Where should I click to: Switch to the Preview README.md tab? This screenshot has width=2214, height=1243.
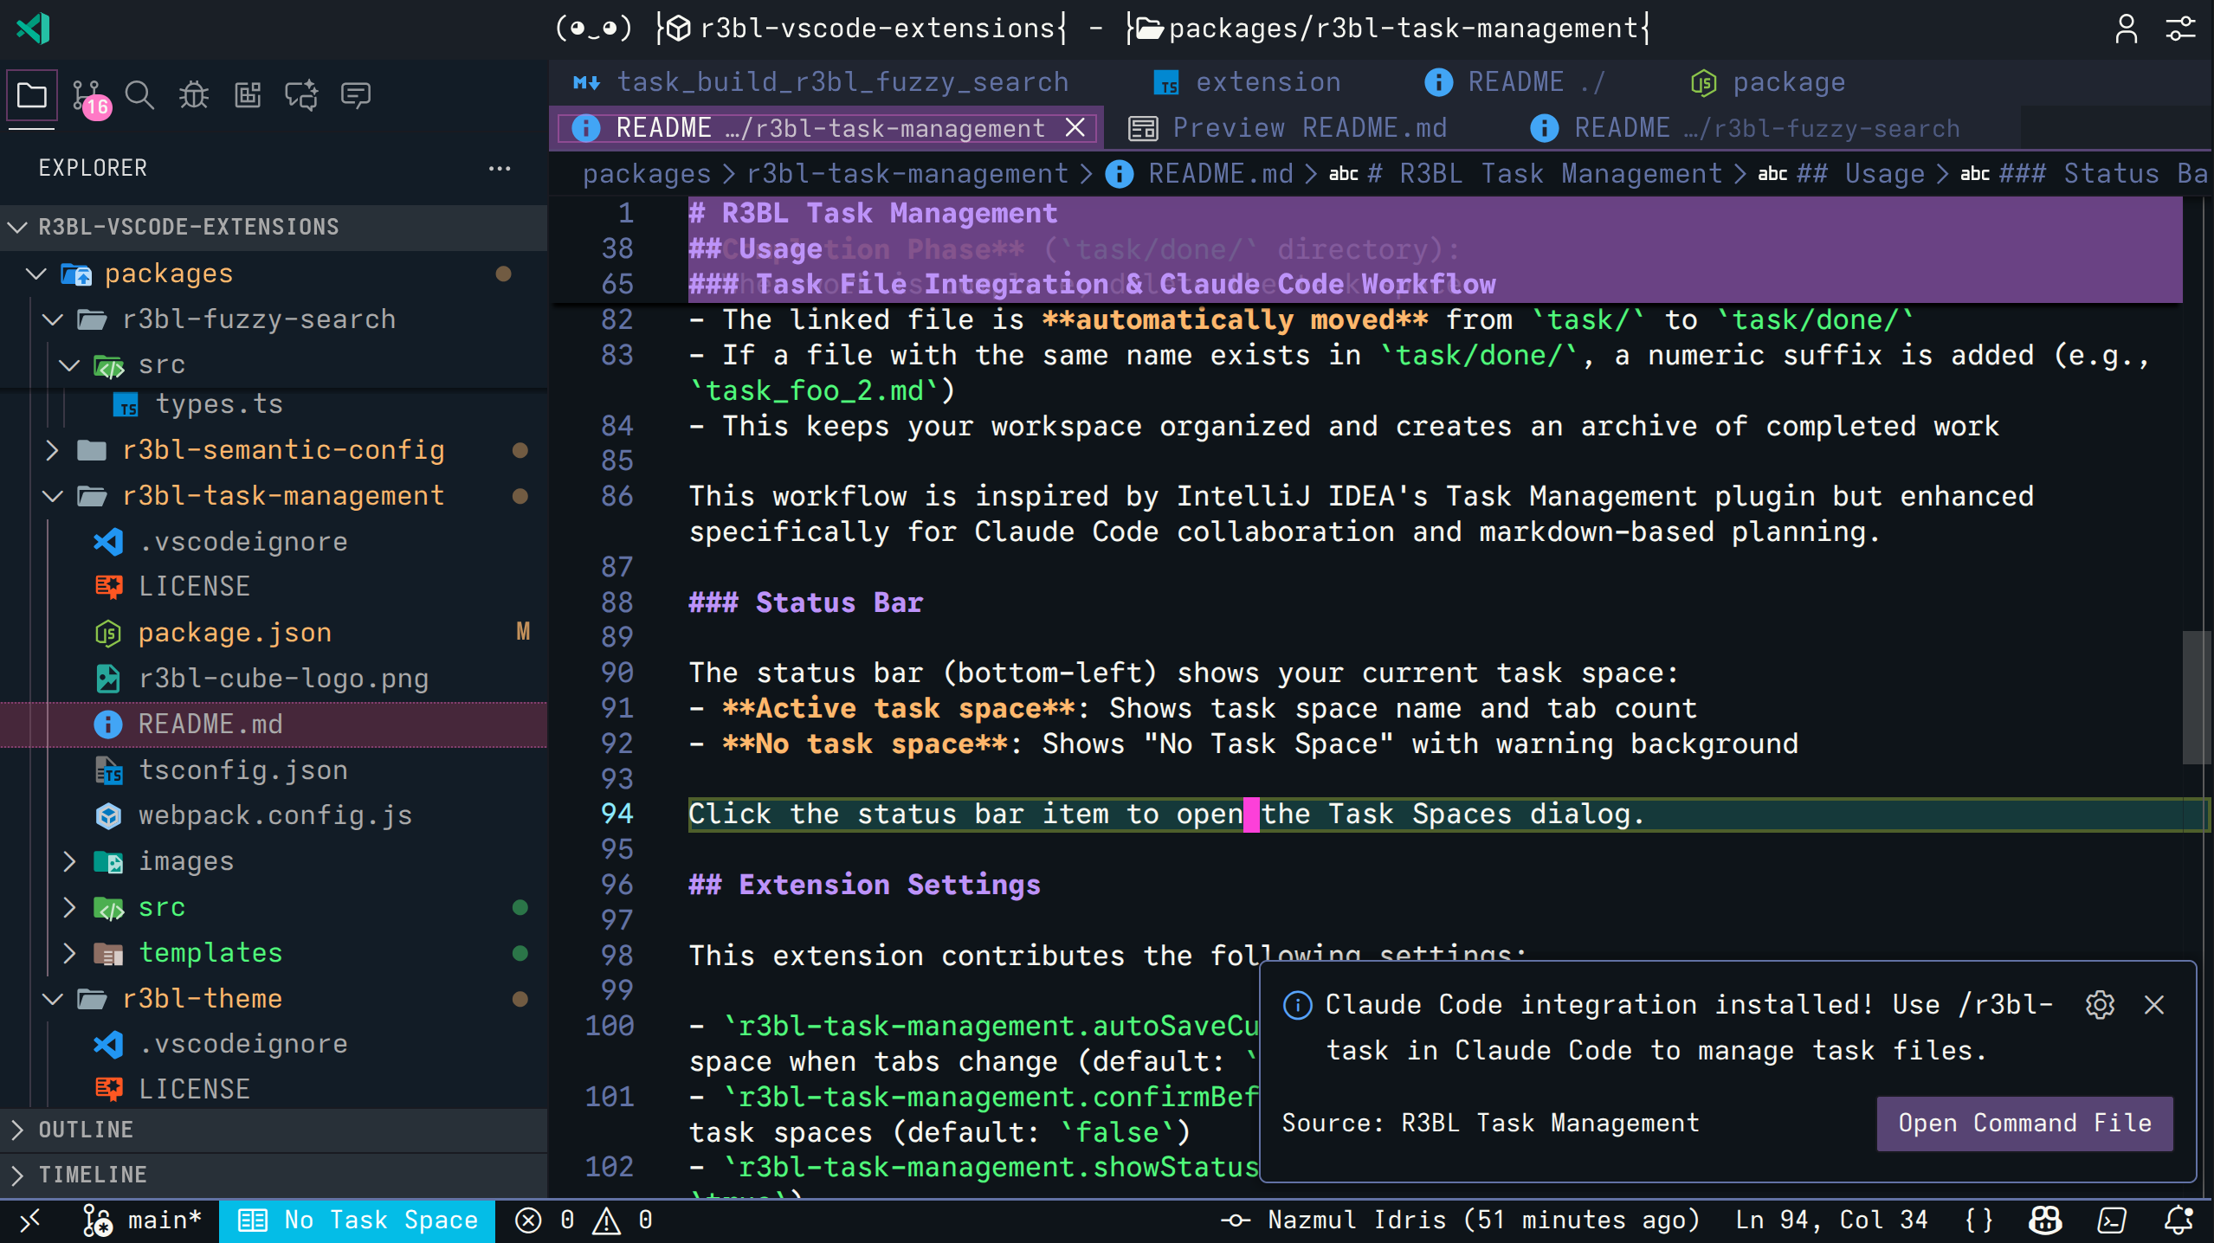1288,128
